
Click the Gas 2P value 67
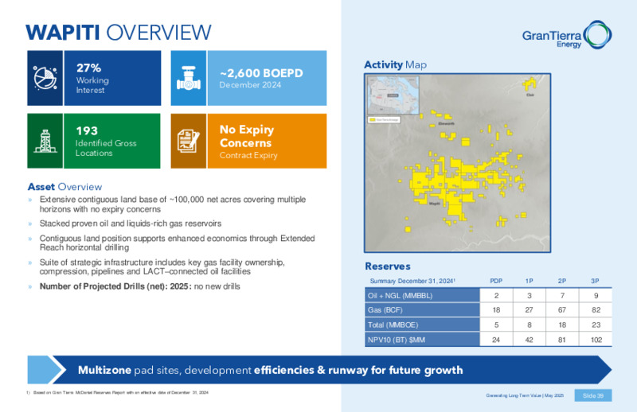point(562,310)
